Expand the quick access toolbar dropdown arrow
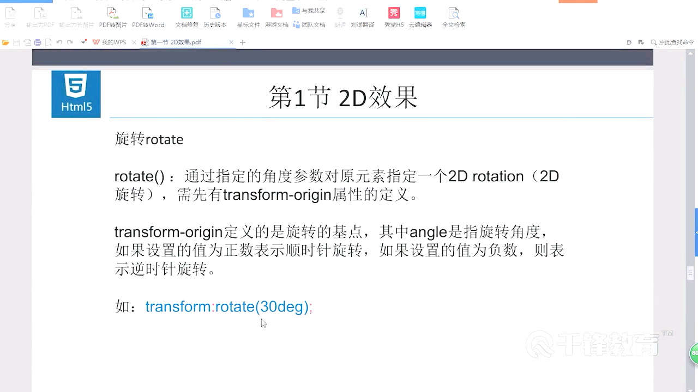 83,41
